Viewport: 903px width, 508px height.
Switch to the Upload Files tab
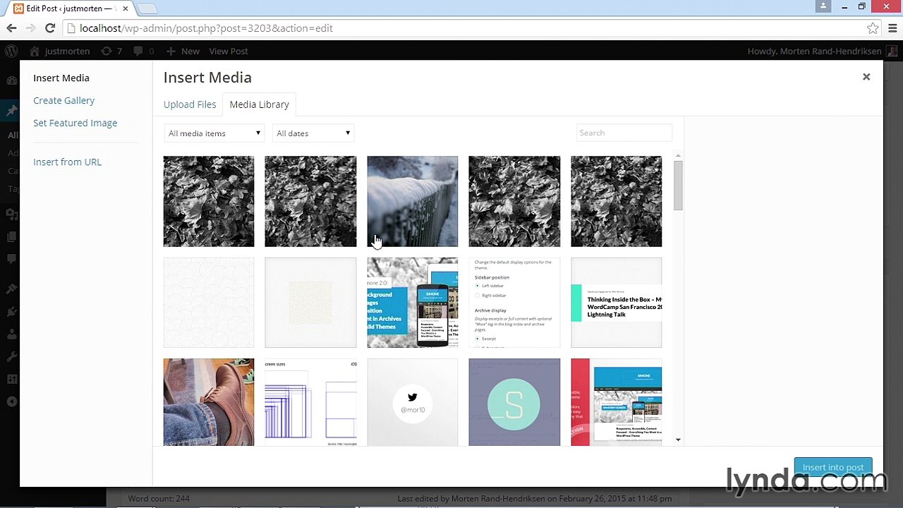pos(190,104)
